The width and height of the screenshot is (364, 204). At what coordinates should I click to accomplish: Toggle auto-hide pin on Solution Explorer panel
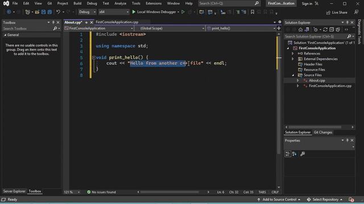[x=348, y=23]
